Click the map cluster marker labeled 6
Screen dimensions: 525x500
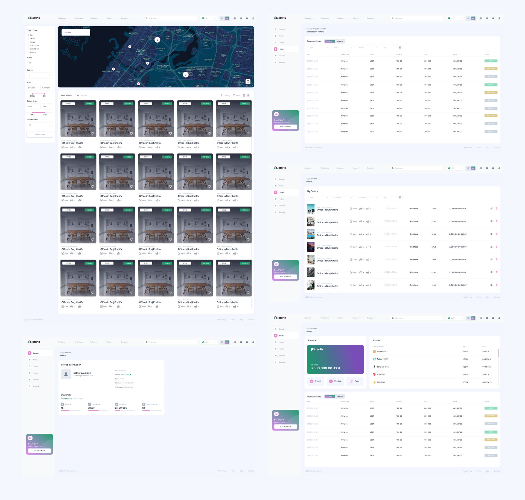pyautogui.click(x=157, y=40)
